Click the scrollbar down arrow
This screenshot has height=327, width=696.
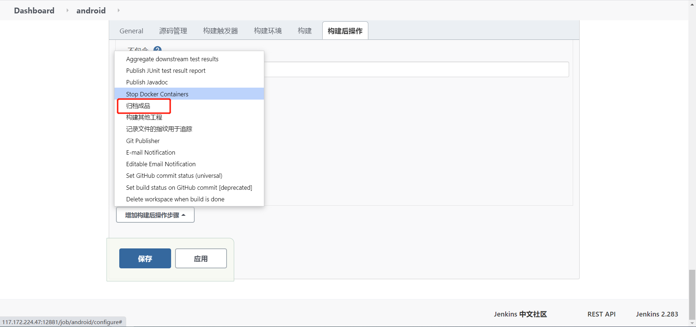tap(692, 323)
